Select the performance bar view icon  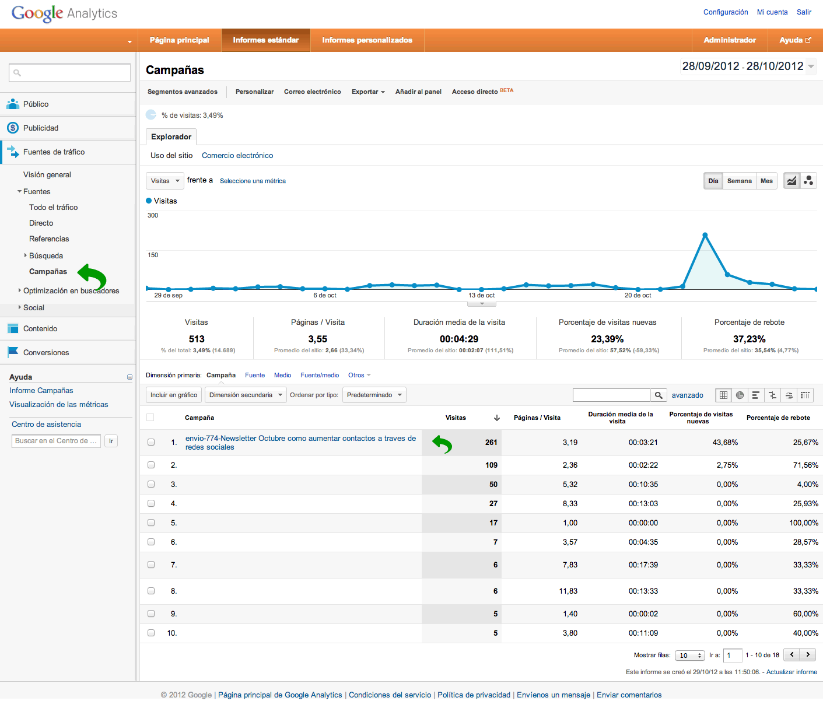coord(755,395)
